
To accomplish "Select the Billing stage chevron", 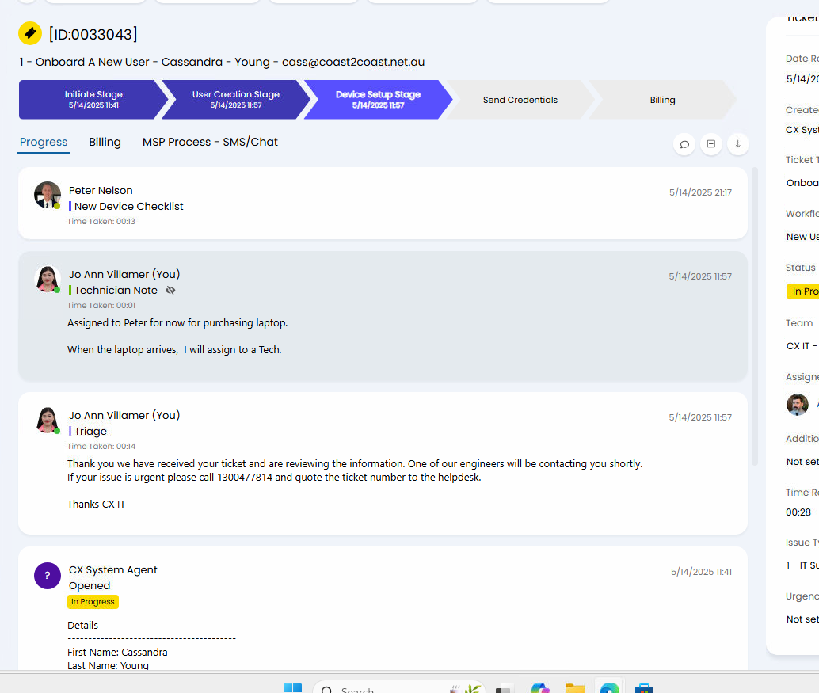I will pos(662,100).
